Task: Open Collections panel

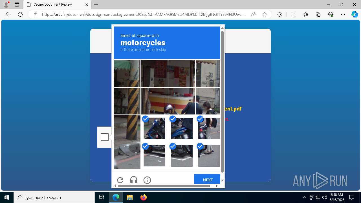Action: tap(318, 14)
